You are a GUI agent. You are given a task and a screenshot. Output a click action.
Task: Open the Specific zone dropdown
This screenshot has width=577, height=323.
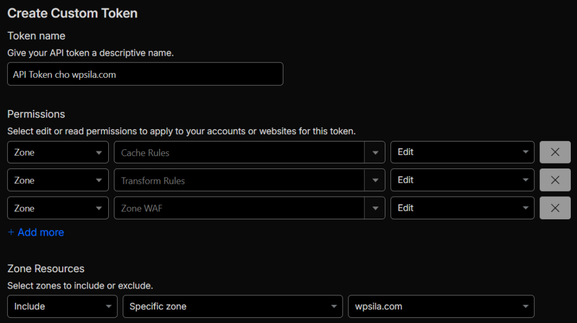[233, 307]
